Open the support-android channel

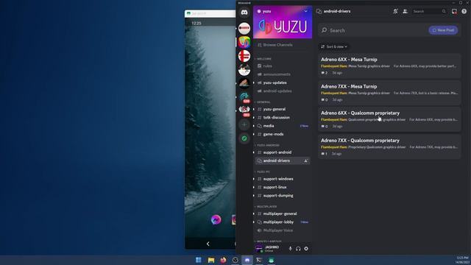point(283,152)
